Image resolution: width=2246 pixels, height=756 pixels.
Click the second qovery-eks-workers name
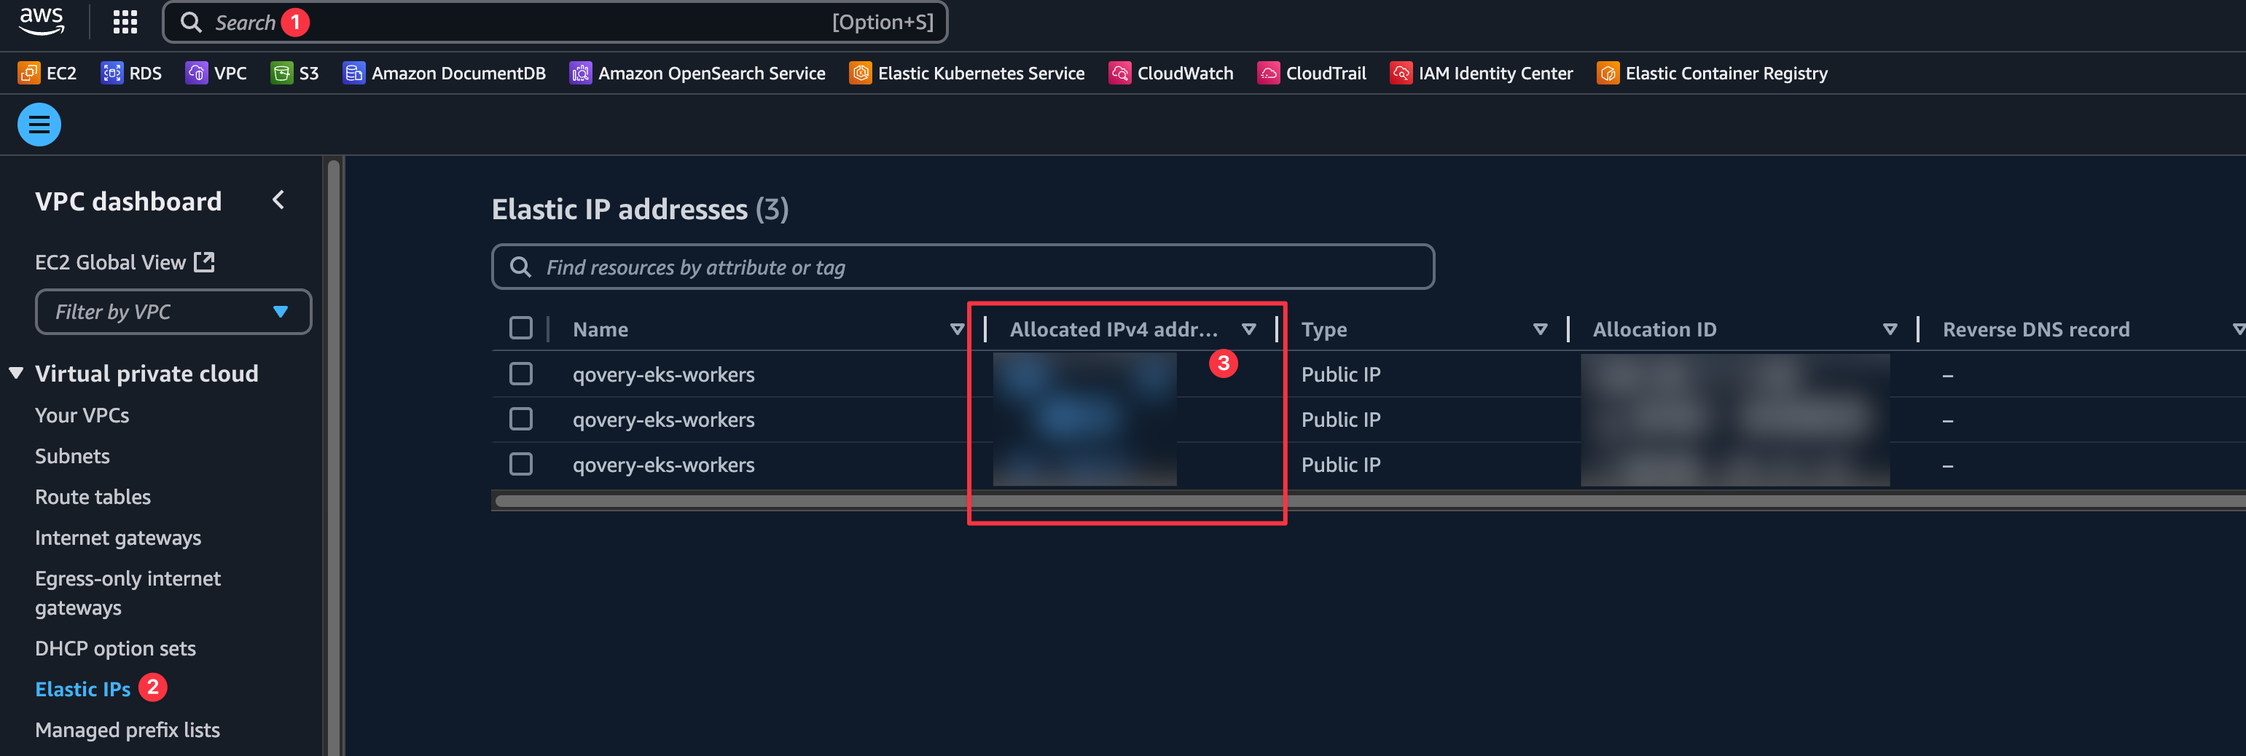point(663,420)
